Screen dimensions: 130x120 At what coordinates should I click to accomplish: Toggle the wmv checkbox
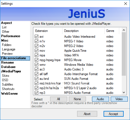click(36, 65)
